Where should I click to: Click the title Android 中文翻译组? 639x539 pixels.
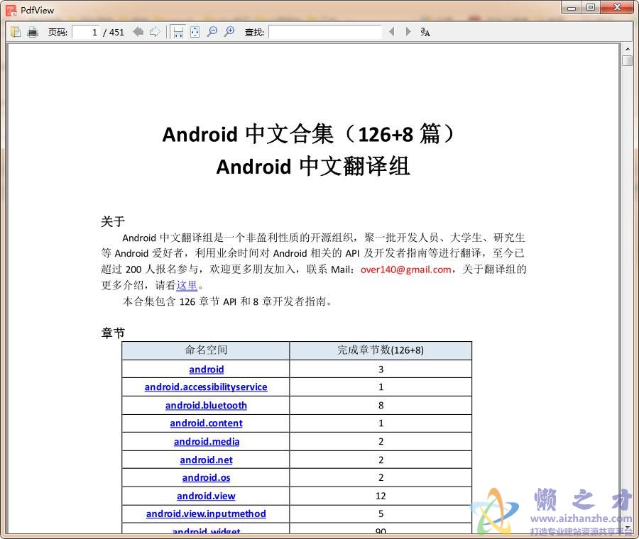(x=313, y=167)
